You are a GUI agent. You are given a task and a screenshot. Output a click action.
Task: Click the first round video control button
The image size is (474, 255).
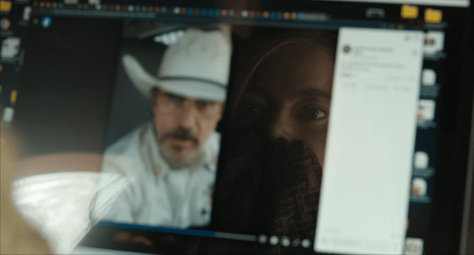tap(262, 239)
